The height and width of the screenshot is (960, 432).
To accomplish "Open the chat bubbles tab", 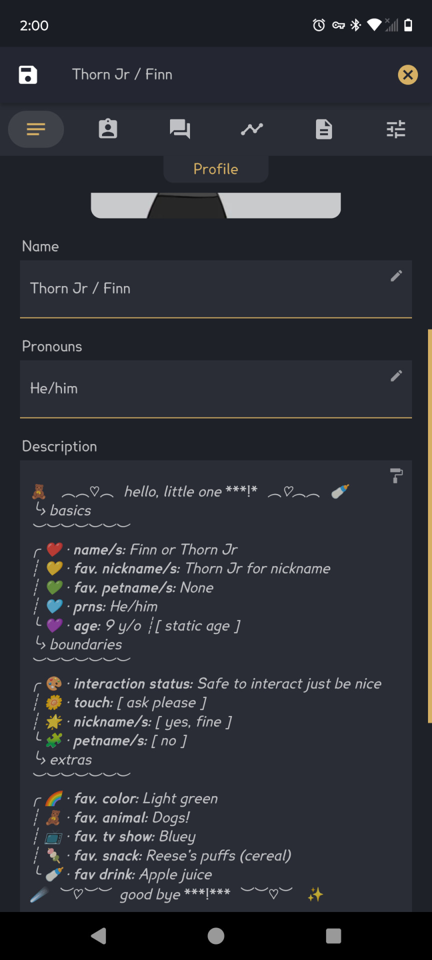I will coord(180,129).
